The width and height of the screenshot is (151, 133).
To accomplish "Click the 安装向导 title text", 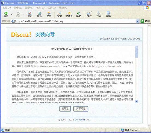I will pos(45,35).
